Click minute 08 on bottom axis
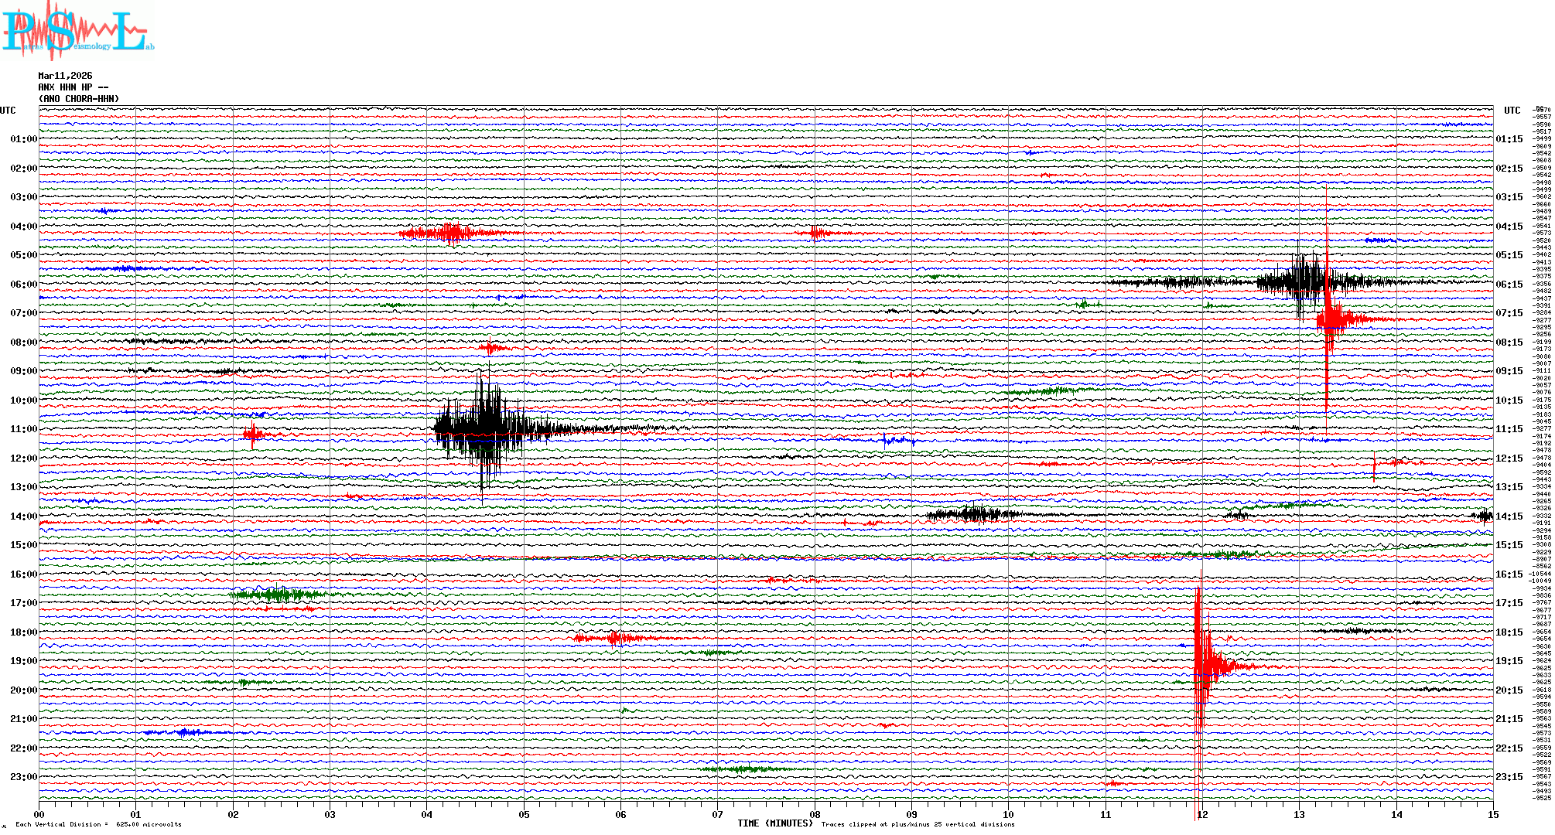 (815, 815)
